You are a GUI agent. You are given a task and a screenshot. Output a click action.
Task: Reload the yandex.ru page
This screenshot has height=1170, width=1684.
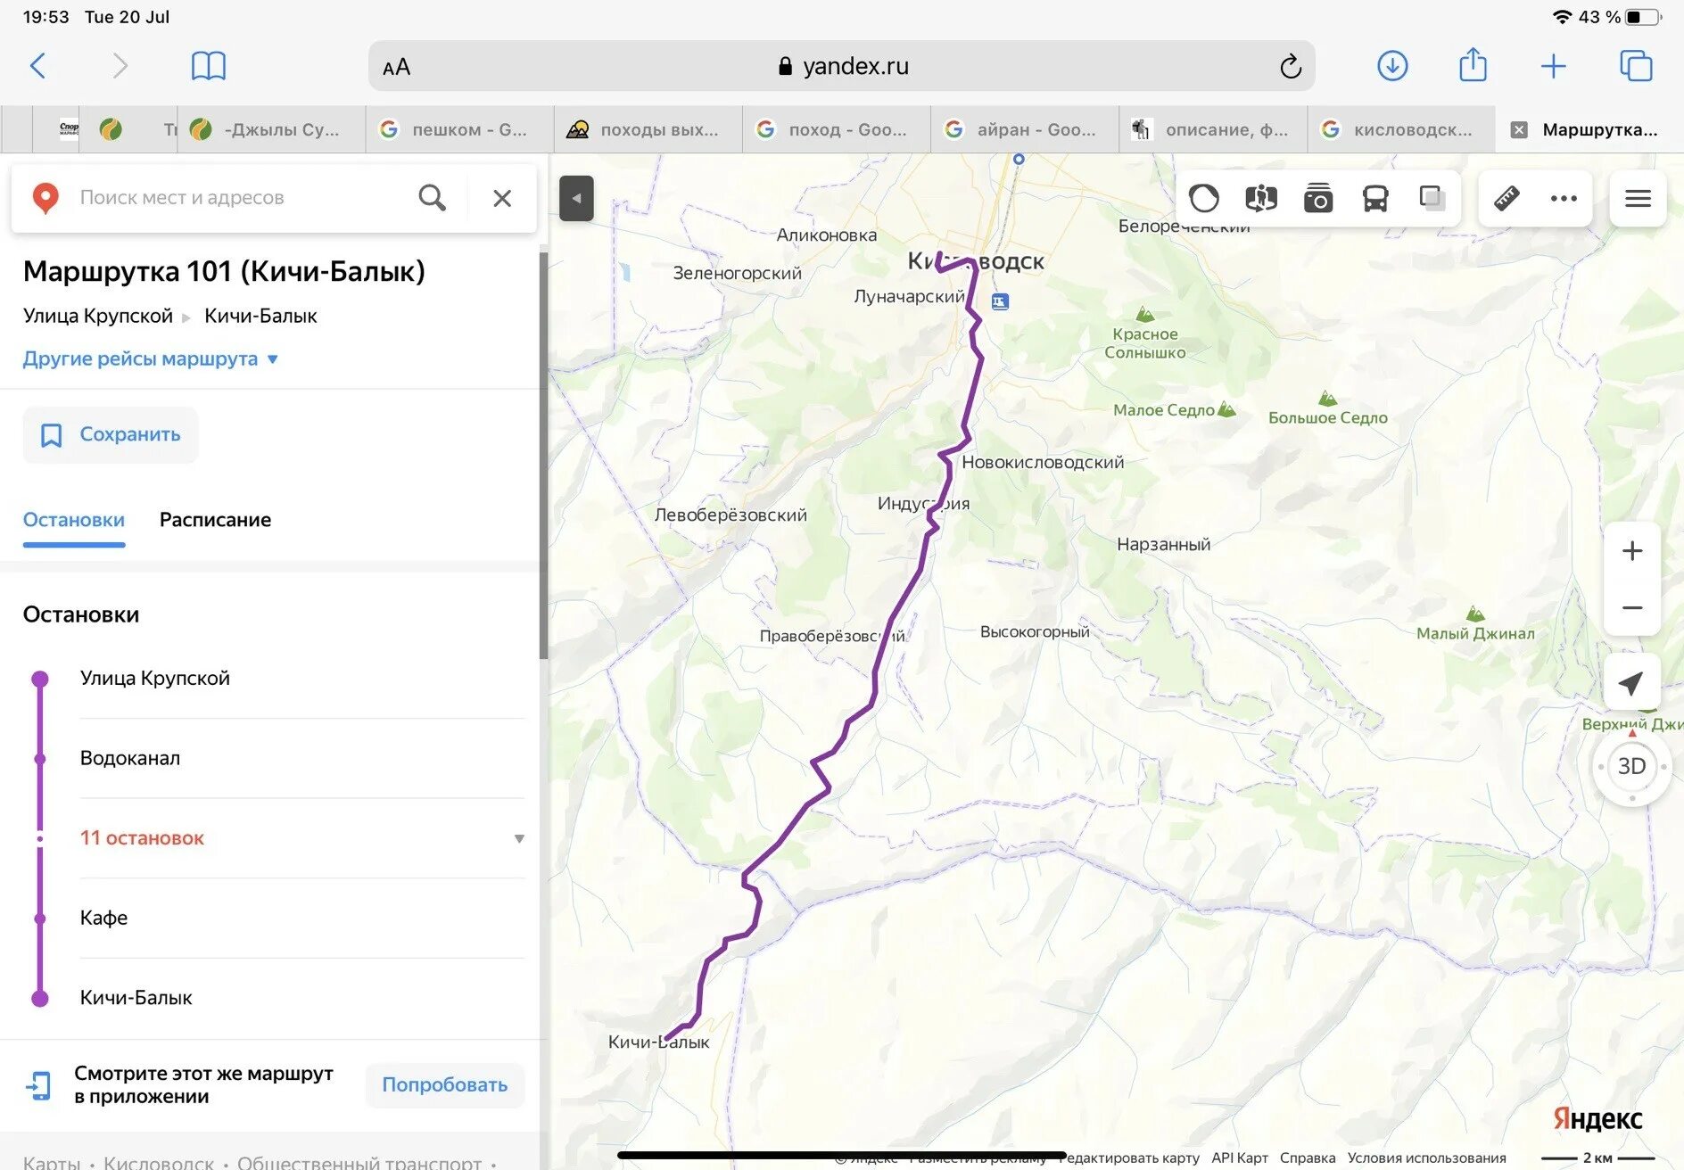1290,66
